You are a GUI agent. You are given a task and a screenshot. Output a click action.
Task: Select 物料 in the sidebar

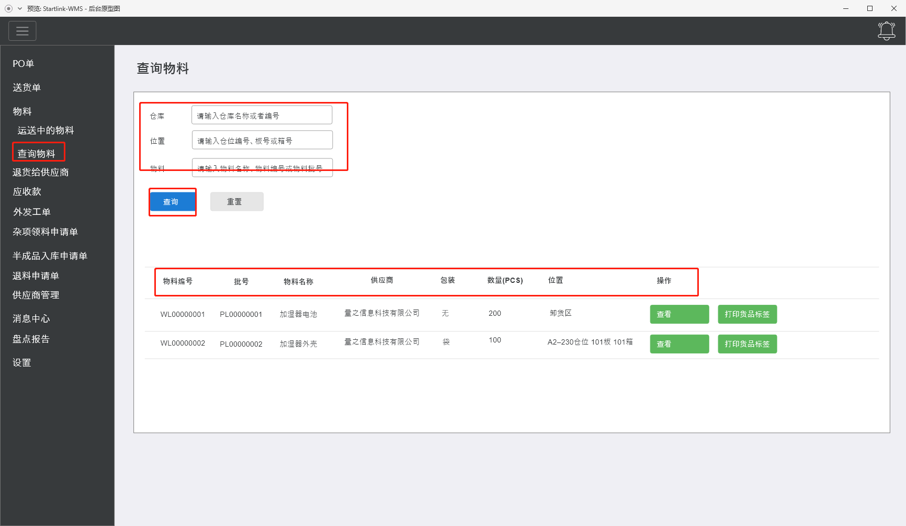point(22,111)
